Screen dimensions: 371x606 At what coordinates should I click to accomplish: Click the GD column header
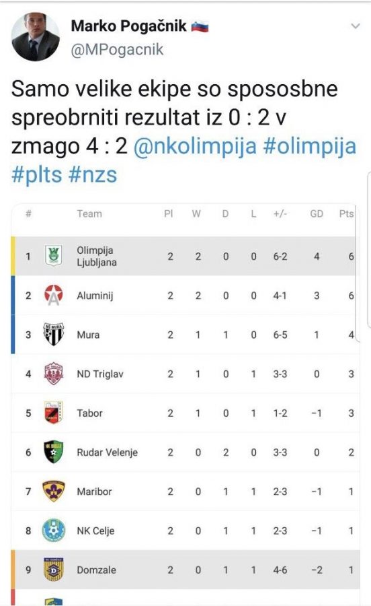tap(317, 213)
